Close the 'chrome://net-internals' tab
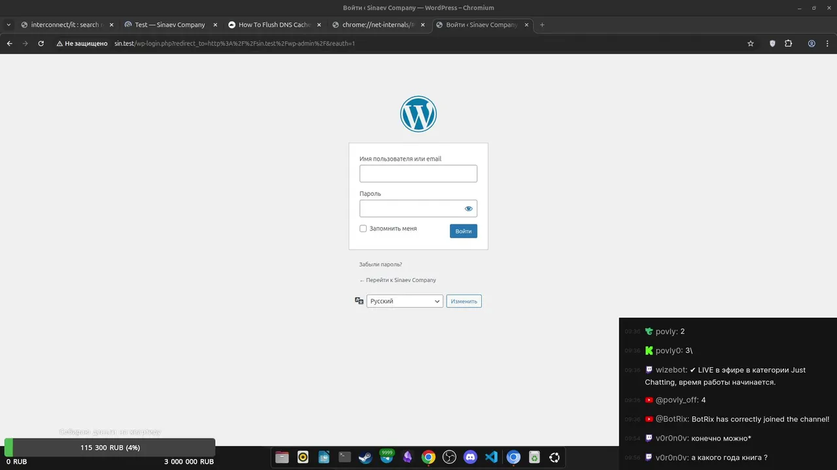Viewport: 837px width, 470px height. pos(422,25)
